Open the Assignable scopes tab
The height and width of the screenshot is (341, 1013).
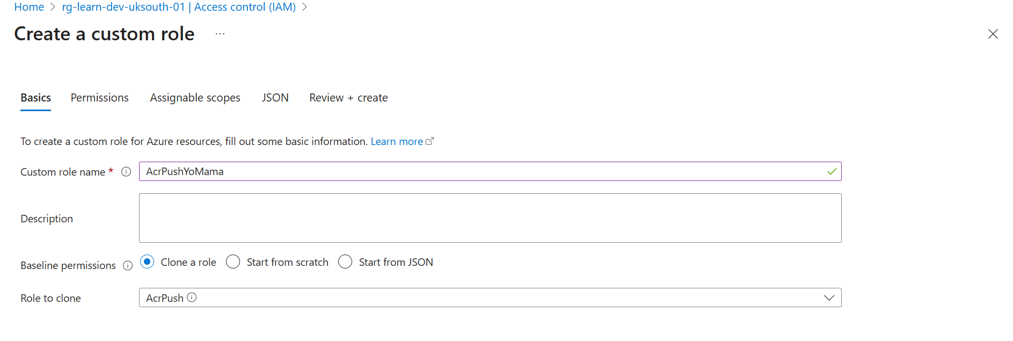click(x=195, y=98)
